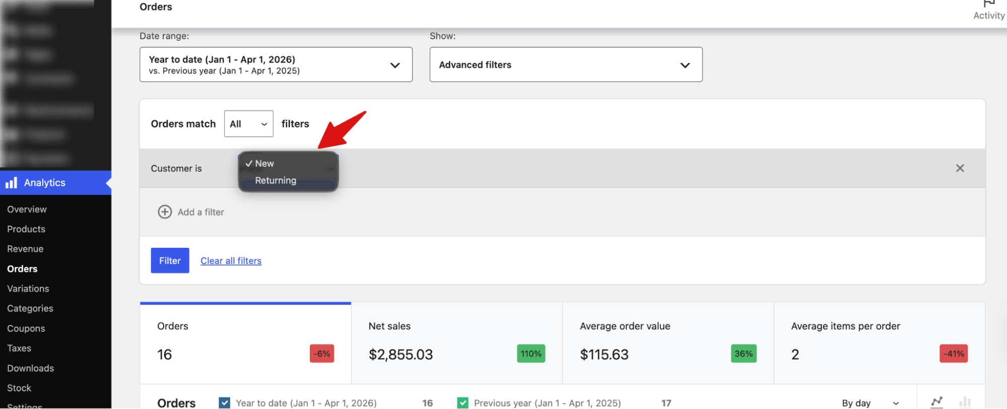
Task: Remove the Customer is filter with X
Action: 960,168
